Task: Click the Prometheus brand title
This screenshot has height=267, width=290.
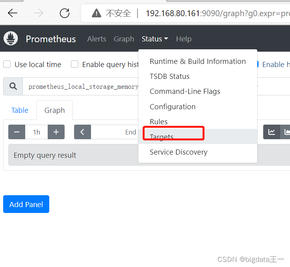Action: 51,39
